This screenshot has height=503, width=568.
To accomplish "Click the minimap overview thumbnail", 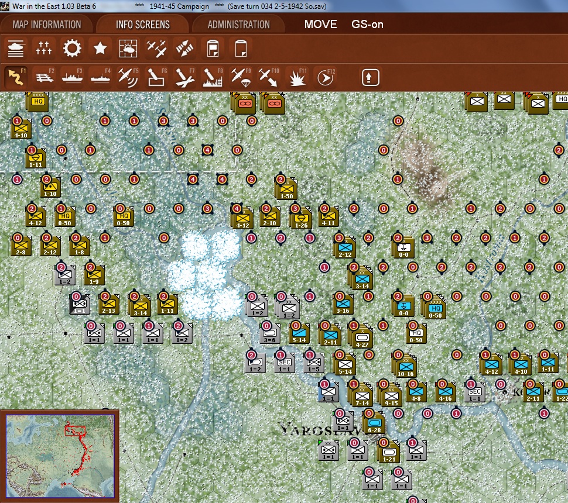I will [60, 456].
